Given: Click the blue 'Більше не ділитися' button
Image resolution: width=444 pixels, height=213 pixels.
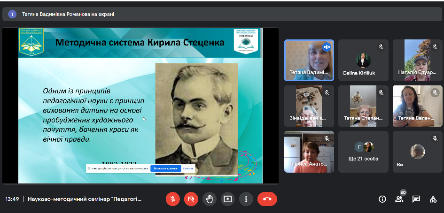Looking at the screenshot, I should pyautogui.click(x=166, y=168).
